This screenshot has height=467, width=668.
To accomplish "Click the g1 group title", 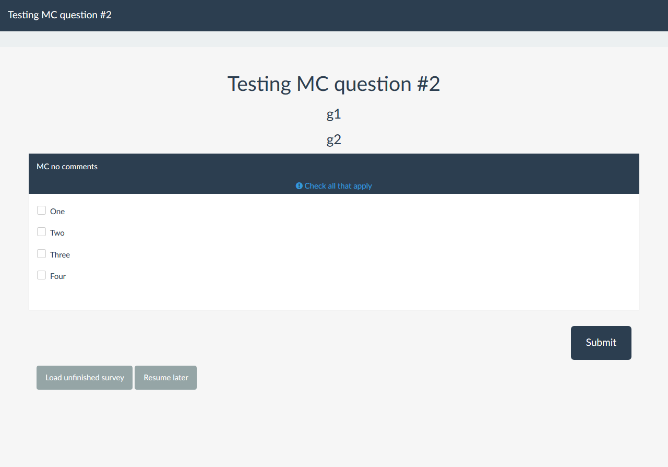I will coord(334,114).
